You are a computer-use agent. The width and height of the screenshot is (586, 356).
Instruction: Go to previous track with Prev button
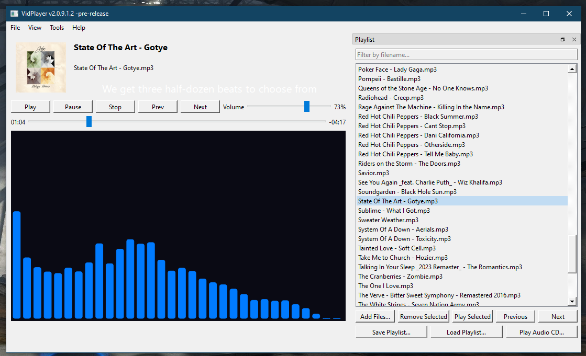tap(158, 107)
